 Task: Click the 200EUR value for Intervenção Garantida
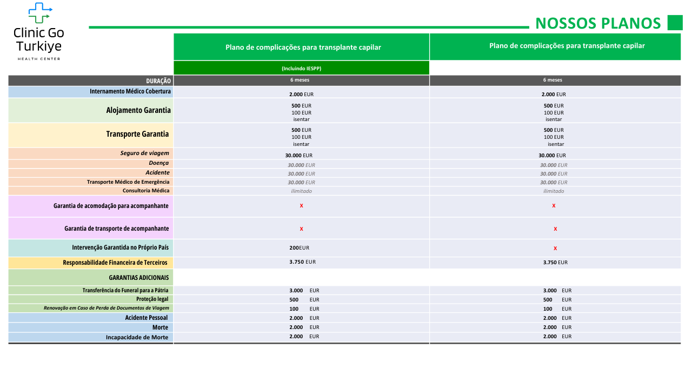point(300,248)
